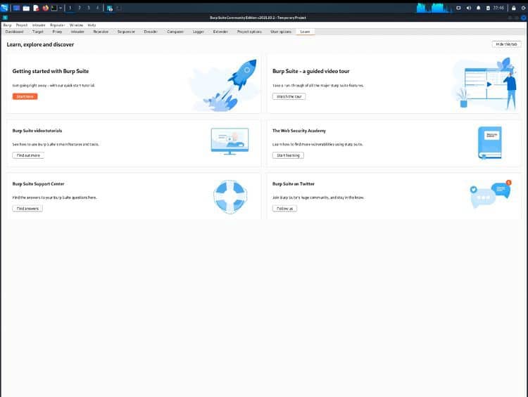Screen dimensions: 528x397
Task: Switch to the Project options tab
Action: (x=249, y=32)
